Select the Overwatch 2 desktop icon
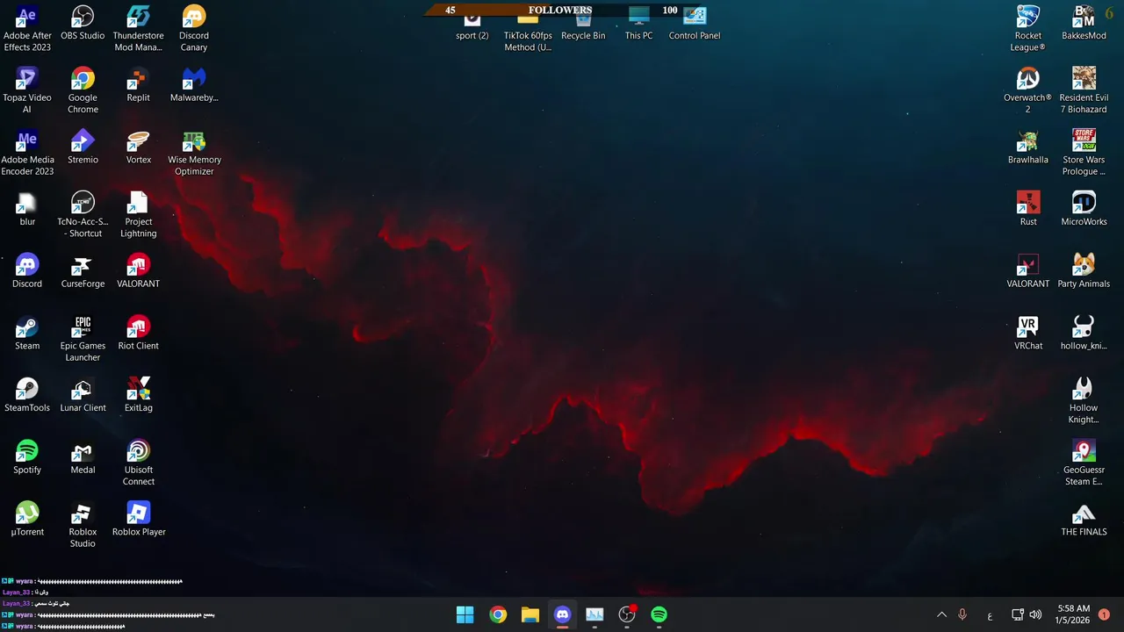 pos(1028,90)
